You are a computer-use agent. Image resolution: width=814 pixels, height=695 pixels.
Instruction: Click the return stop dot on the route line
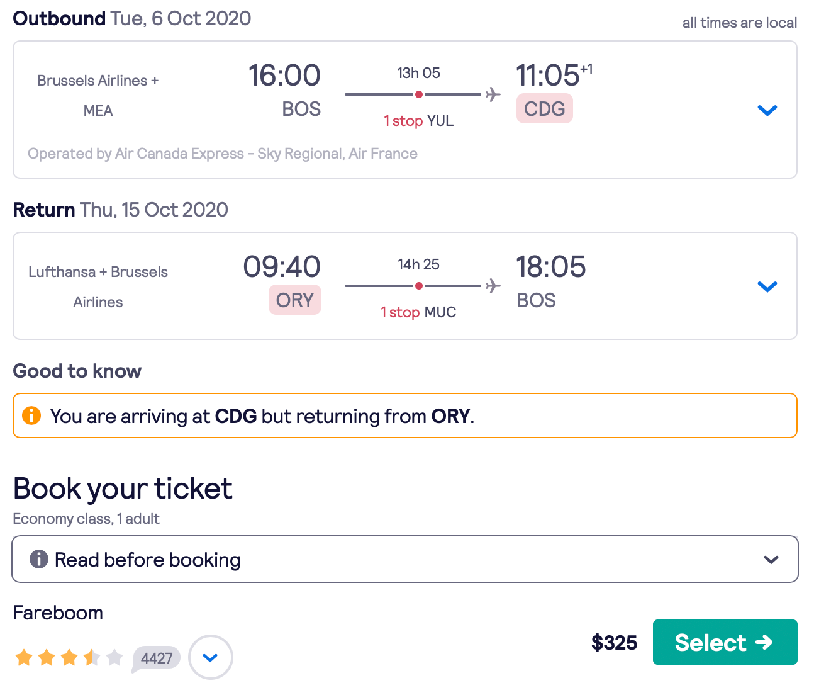point(418,286)
